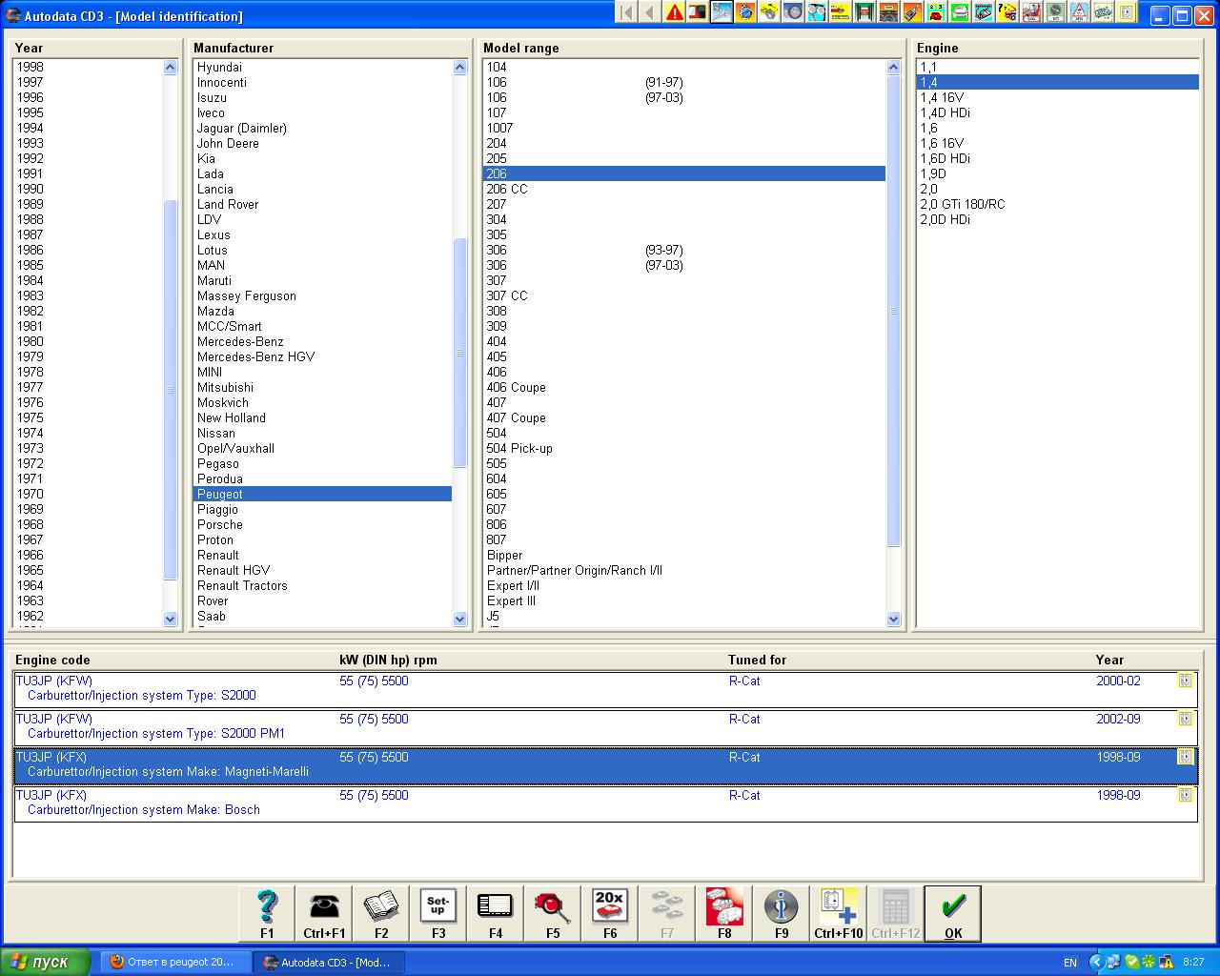The height and width of the screenshot is (976, 1220).
Task: Select Jaguar (Daimler) manufacturer
Action: tap(322, 128)
